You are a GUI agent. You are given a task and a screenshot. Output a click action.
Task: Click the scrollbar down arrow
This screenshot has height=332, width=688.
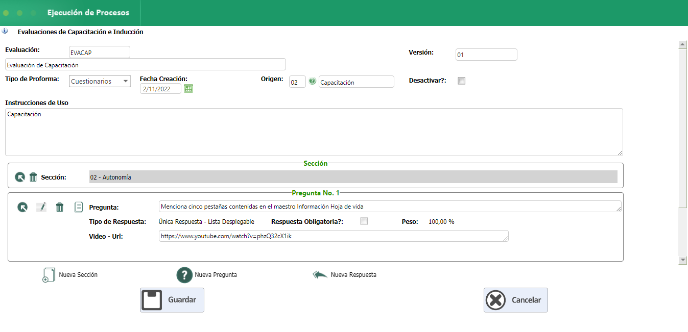[x=682, y=260]
